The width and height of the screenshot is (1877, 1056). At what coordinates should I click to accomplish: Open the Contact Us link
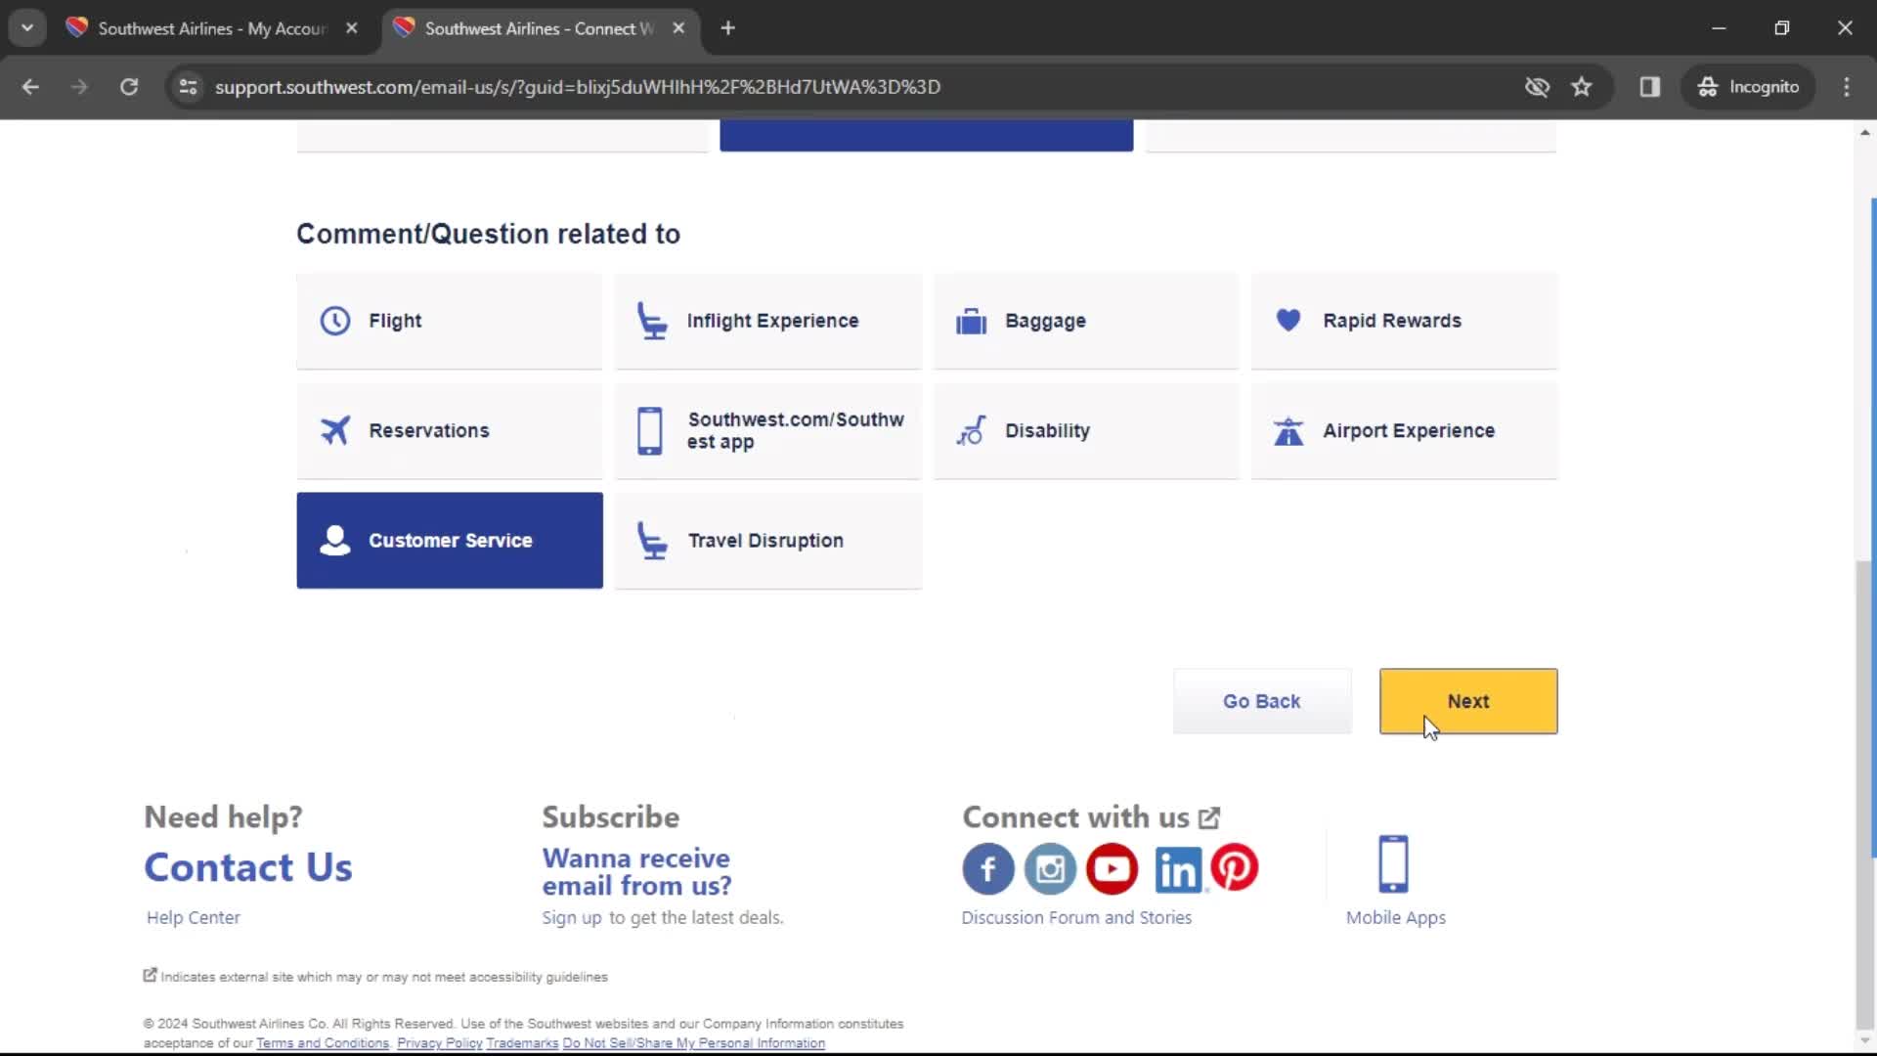point(248,867)
